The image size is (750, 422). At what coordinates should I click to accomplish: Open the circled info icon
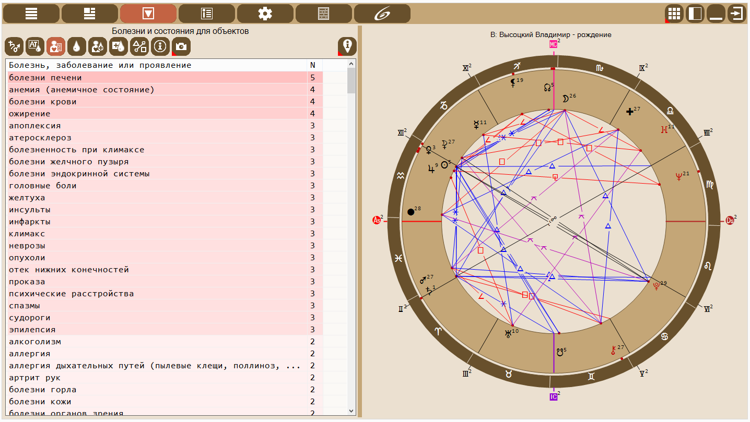[x=160, y=46]
